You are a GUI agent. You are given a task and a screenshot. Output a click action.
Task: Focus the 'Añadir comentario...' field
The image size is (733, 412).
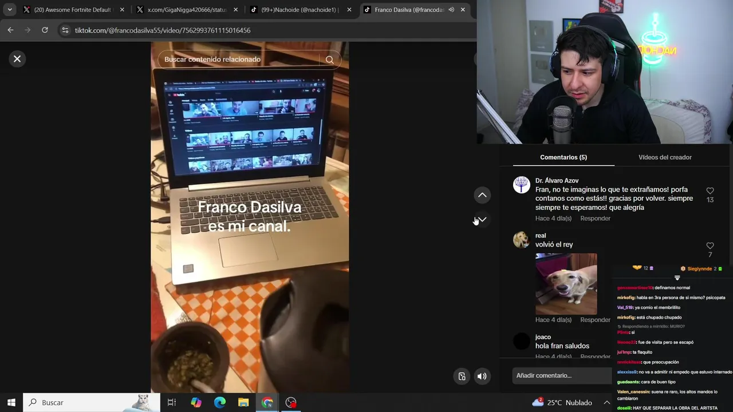[x=562, y=375]
